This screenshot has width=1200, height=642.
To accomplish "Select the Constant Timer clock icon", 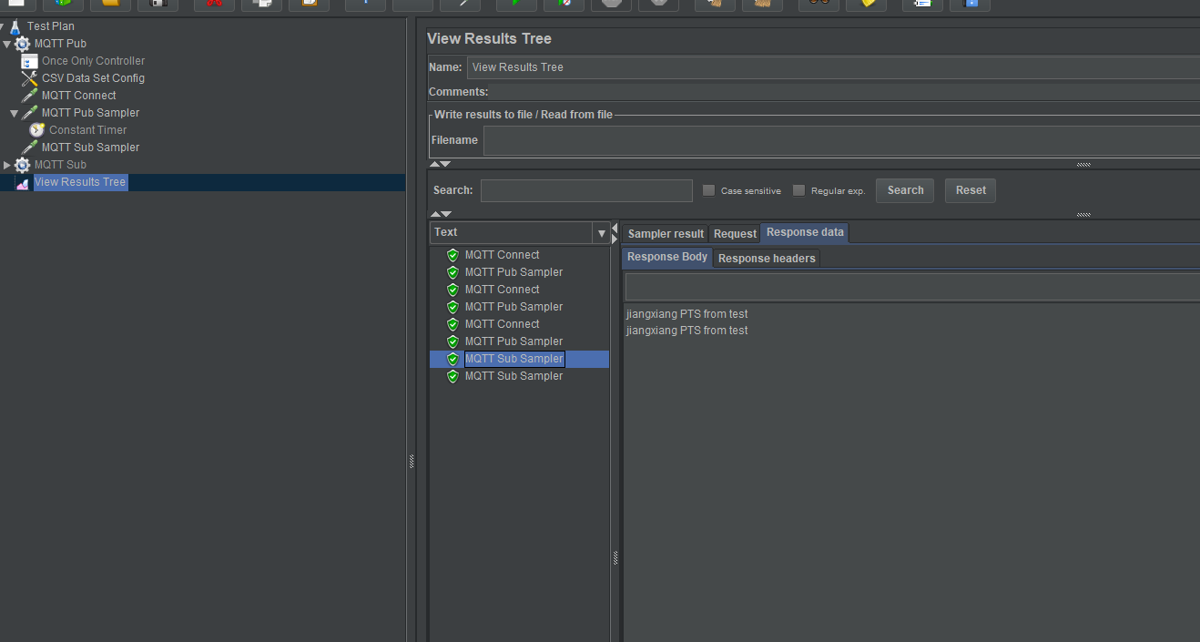I will click(x=36, y=130).
